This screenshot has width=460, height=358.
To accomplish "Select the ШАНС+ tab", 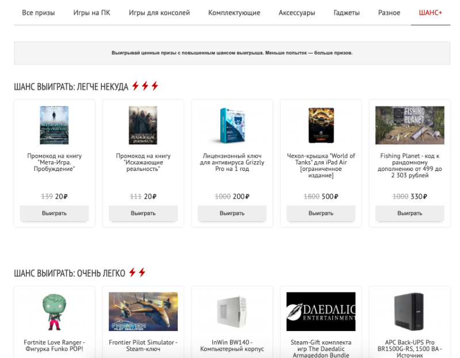I will pyautogui.click(x=430, y=13).
